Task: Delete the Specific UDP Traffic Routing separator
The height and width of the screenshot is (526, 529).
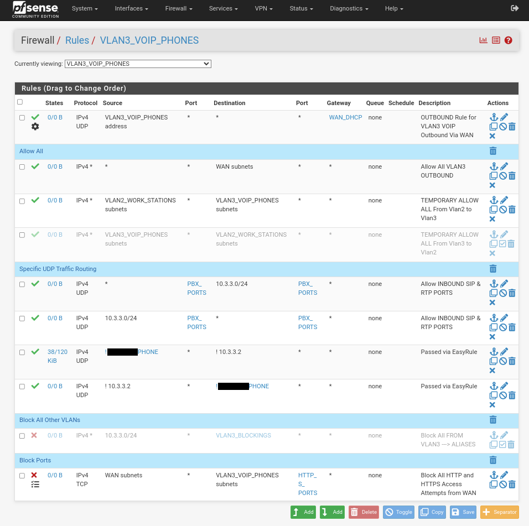Action: 493,269
